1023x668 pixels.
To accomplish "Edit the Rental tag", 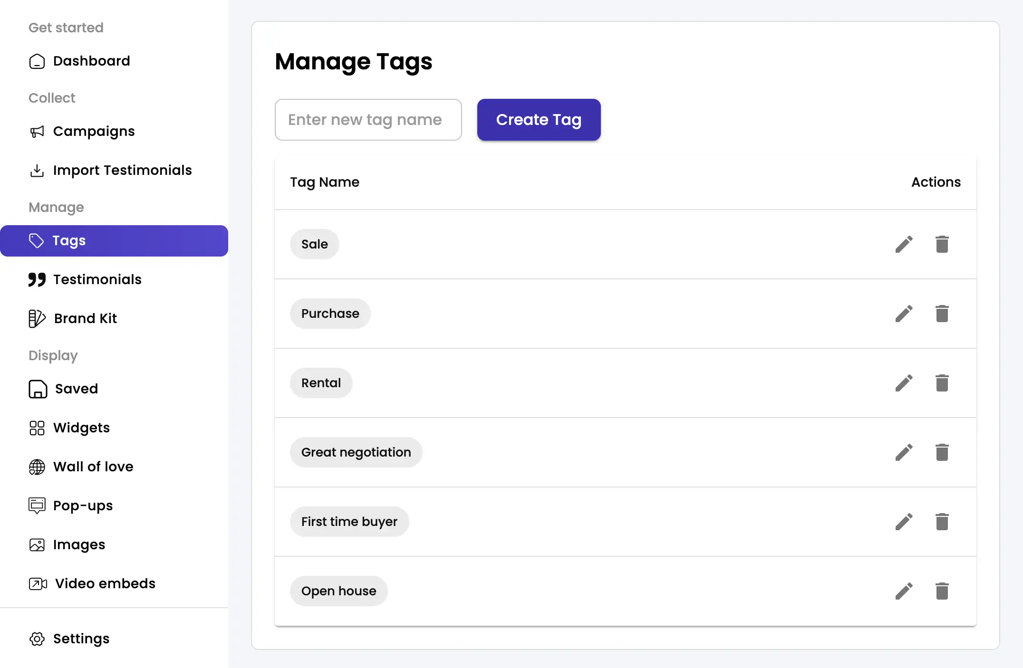I will (x=905, y=383).
